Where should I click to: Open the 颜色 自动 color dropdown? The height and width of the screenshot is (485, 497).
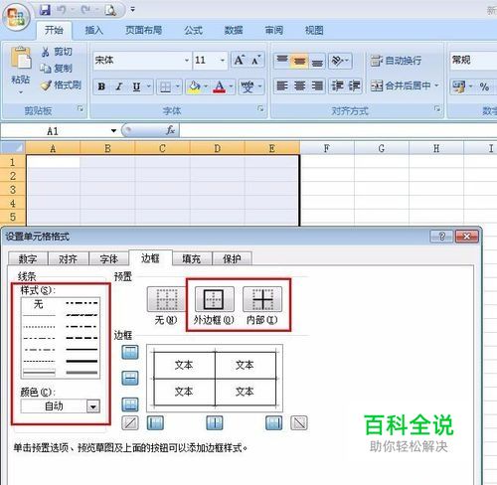[93, 406]
